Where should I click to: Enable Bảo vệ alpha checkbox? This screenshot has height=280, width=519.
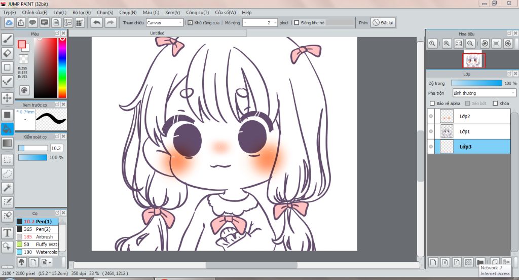[432, 103]
